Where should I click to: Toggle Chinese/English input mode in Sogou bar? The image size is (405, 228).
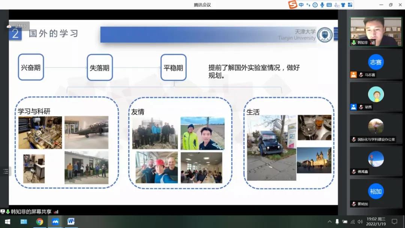[301, 5]
